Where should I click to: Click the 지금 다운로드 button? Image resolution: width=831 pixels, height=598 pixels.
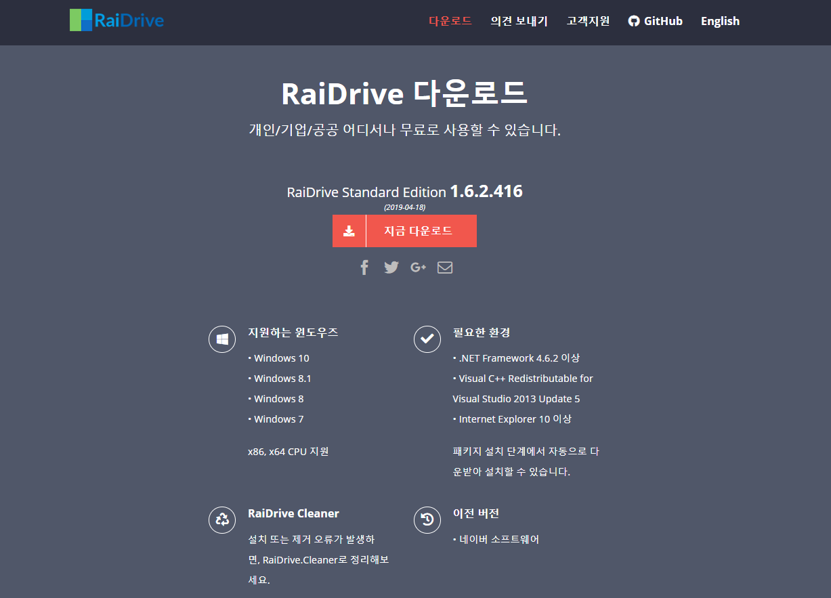tap(404, 231)
